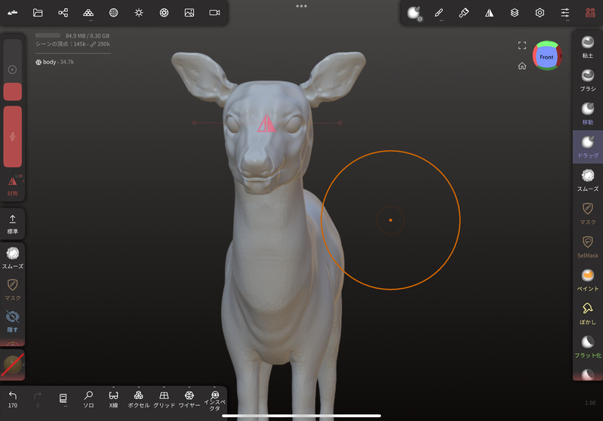Toggle 隠す hide shortcut on left
603x421 pixels.
coord(13,321)
